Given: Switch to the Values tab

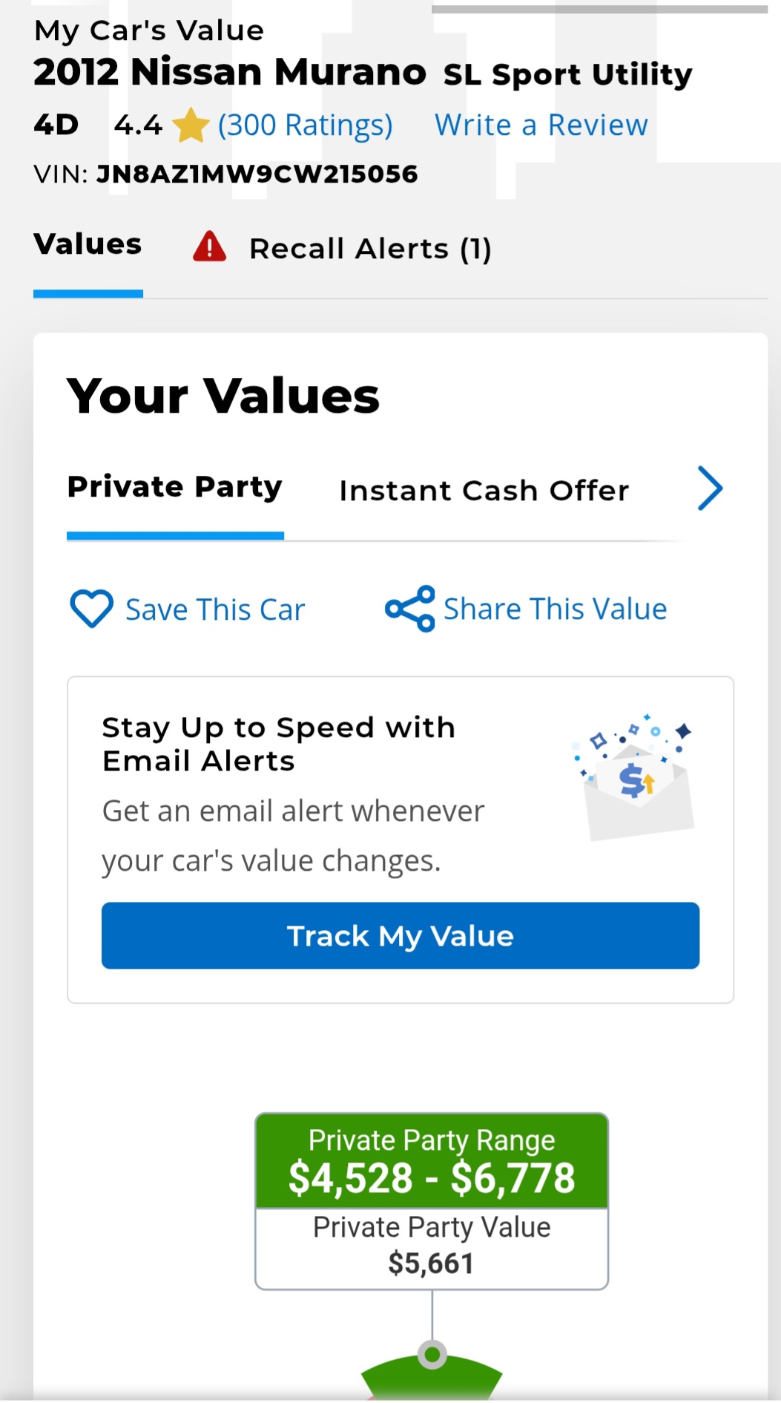Looking at the screenshot, I should pyautogui.click(x=88, y=245).
